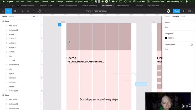Viewport: 195px width, 110px height.
Task: Click 'Our unique service in 5 easy steps' text
Action: pyautogui.click(x=99, y=99)
